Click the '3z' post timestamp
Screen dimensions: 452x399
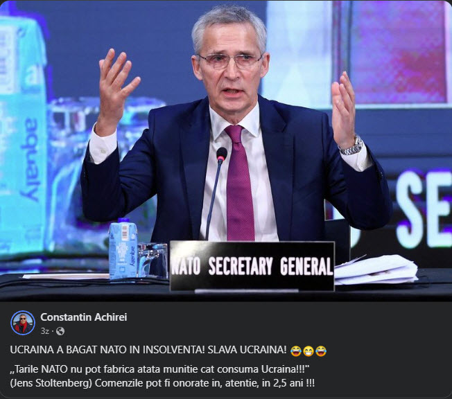point(44,331)
